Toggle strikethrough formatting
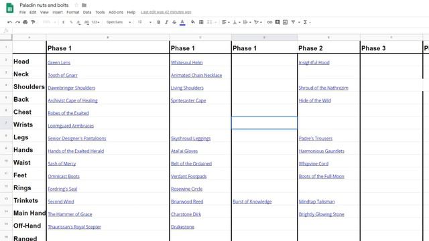This screenshot has width=429, height=241. 174,22
